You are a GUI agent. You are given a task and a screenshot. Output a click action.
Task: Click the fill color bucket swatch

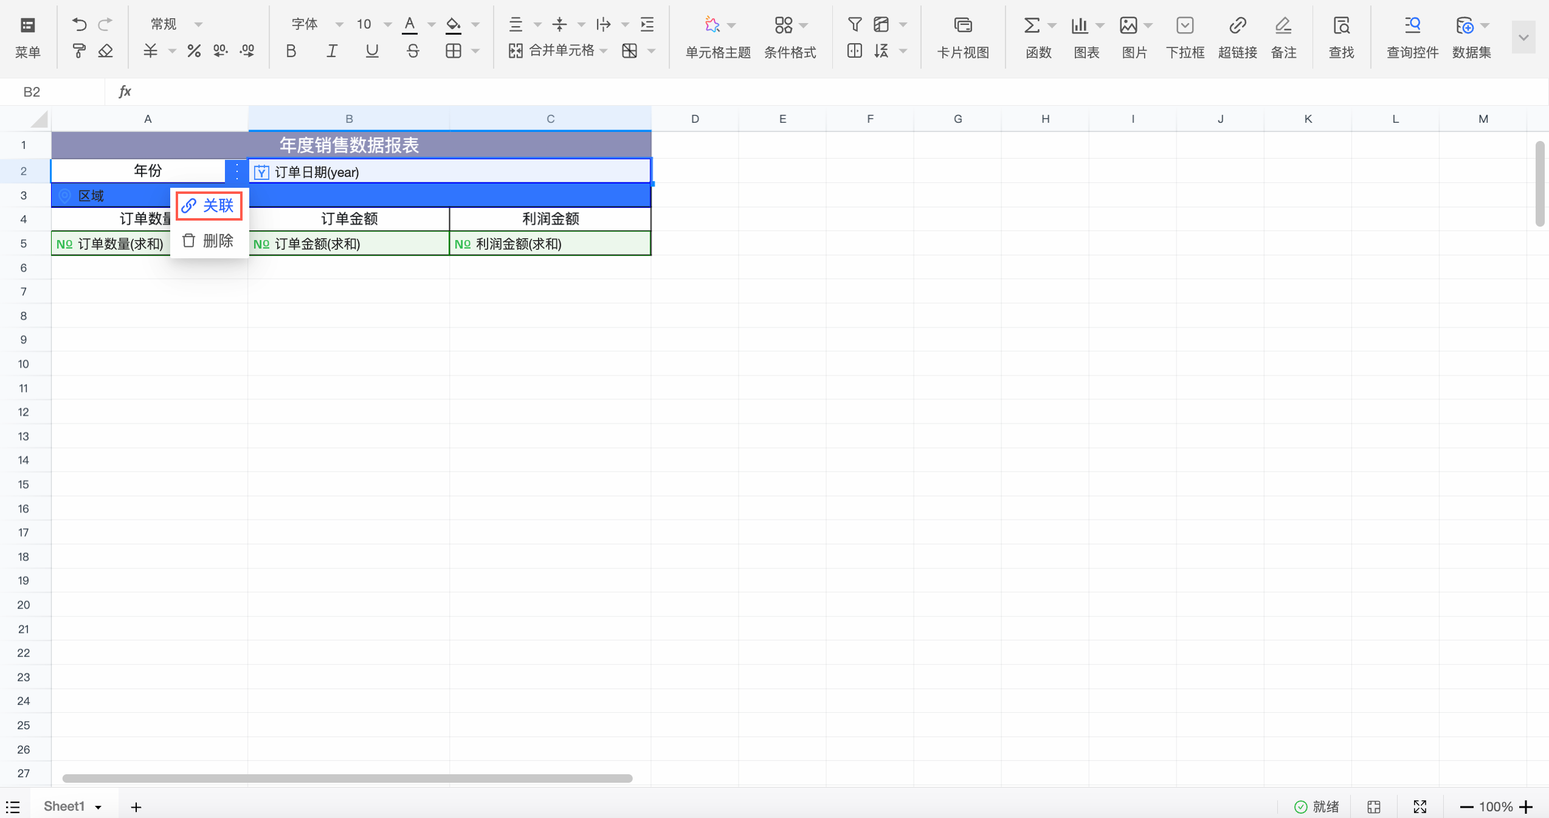[x=454, y=24]
